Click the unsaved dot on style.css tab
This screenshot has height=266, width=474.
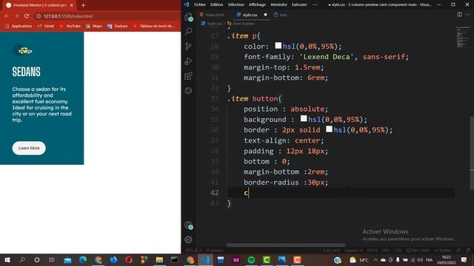(265, 15)
